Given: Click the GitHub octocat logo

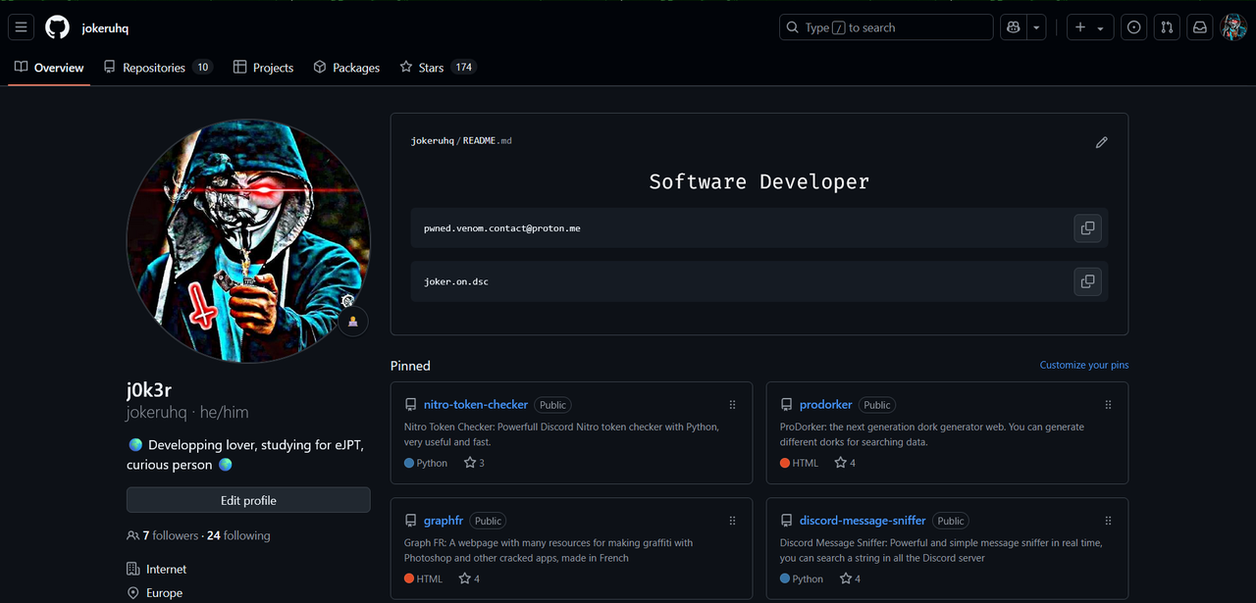Looking at the screenshot, I should pos(58,27).
